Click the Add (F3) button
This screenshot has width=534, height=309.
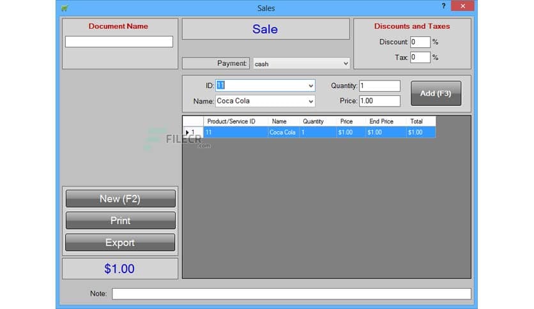436,93
